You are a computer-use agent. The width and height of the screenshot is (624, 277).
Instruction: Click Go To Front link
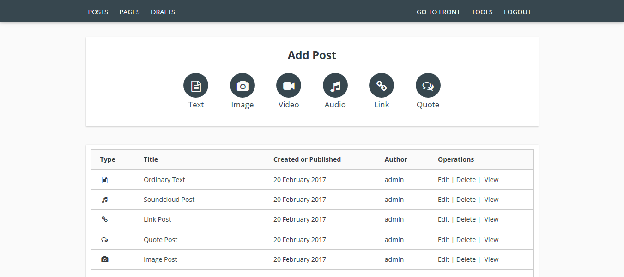(438, 12)
